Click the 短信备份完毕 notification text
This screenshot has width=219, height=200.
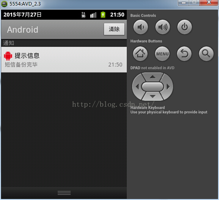[x=21, y=65]
